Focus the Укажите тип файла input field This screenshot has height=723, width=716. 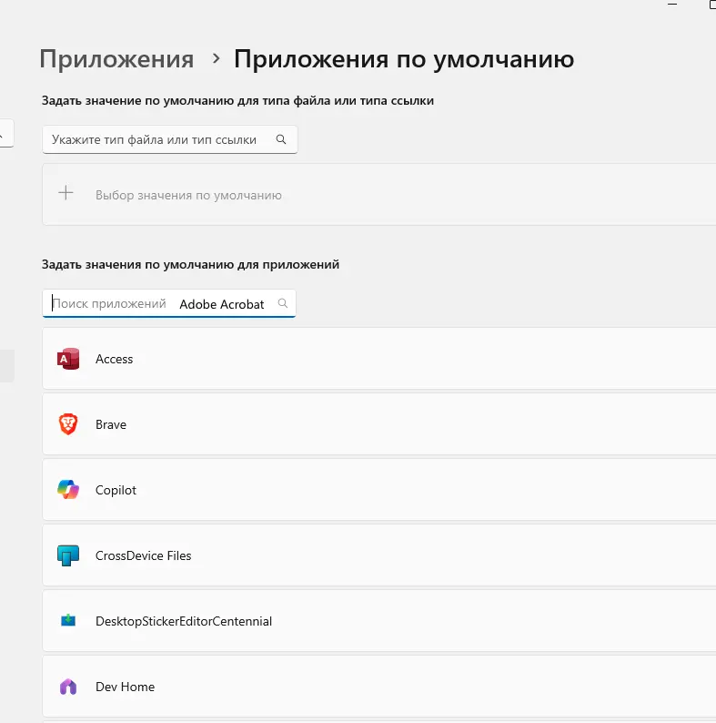pyautogui.click(x=170, y=139)
